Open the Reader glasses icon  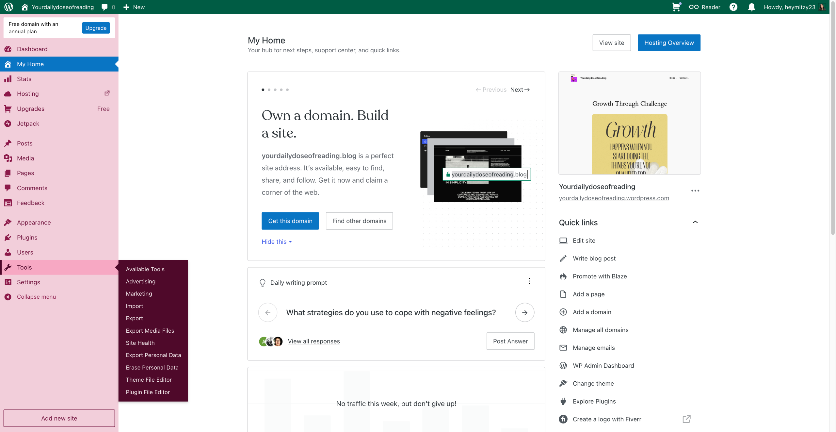tap(694, 7)
